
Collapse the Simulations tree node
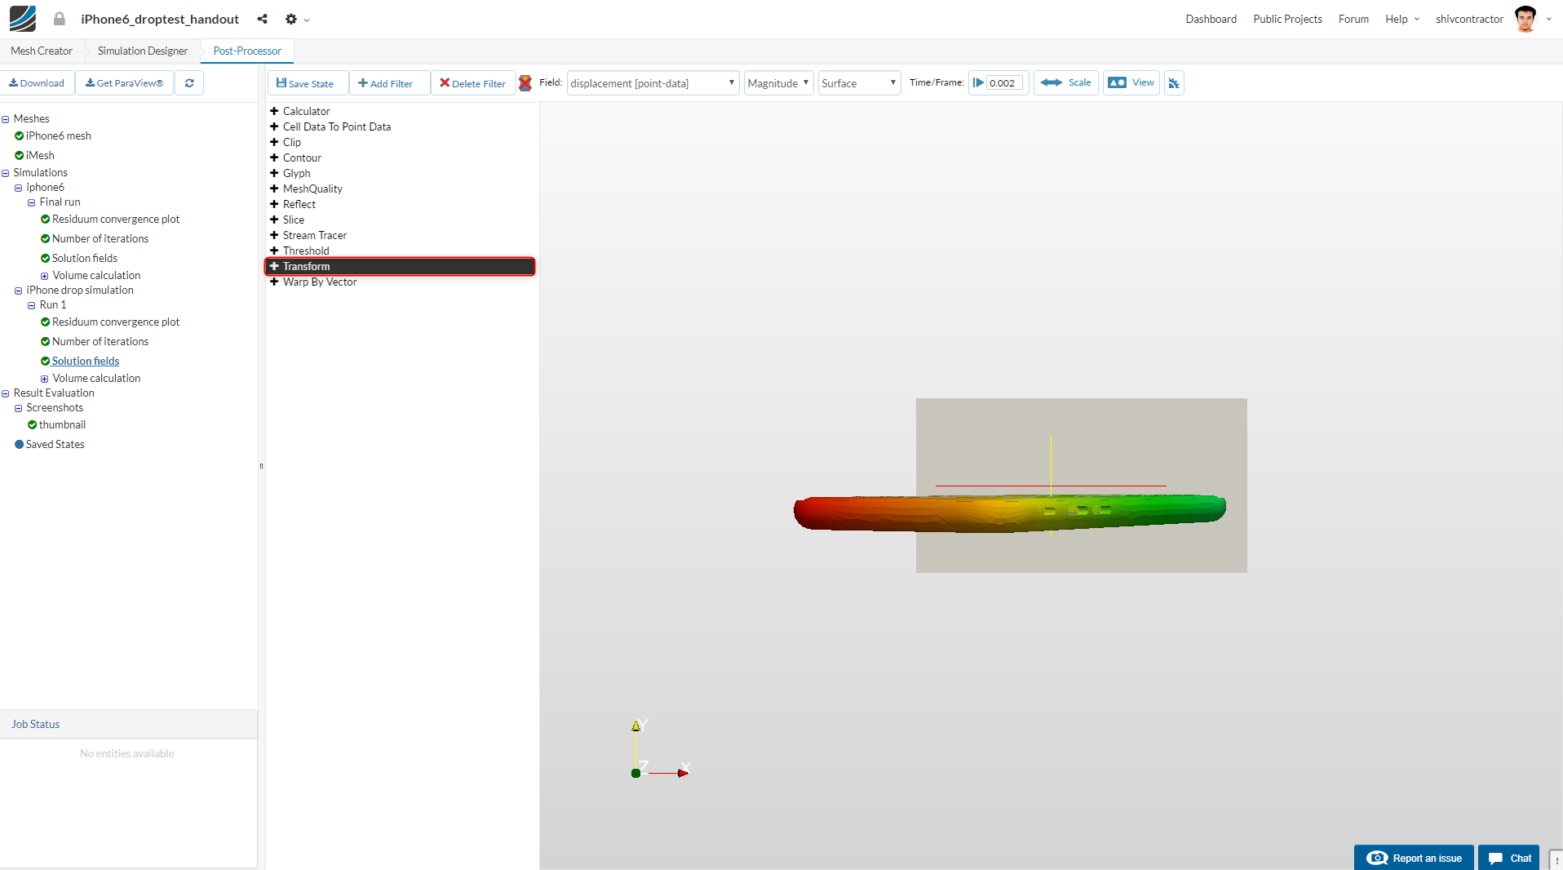tap(6, 173)
